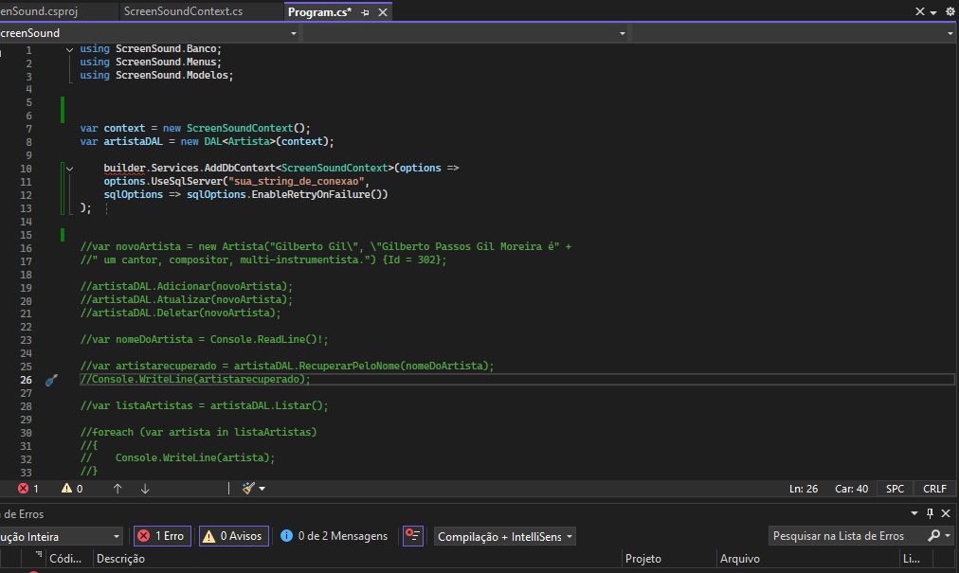Click the warning count indicator in editor status bar

72,489
